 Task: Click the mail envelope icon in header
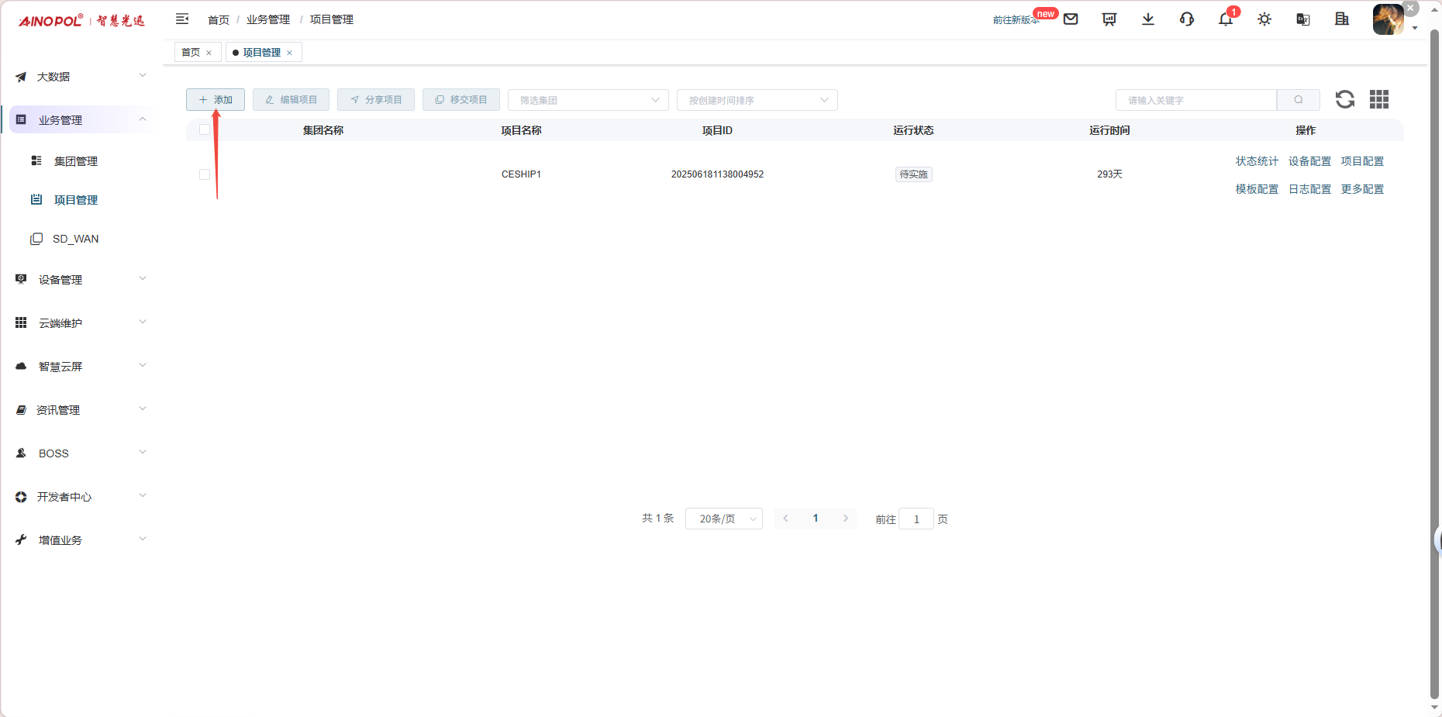[1071, 19]
